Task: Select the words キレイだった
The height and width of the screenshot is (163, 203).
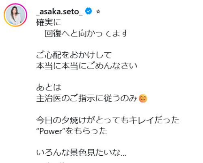Action: click(x=154, y=120)
